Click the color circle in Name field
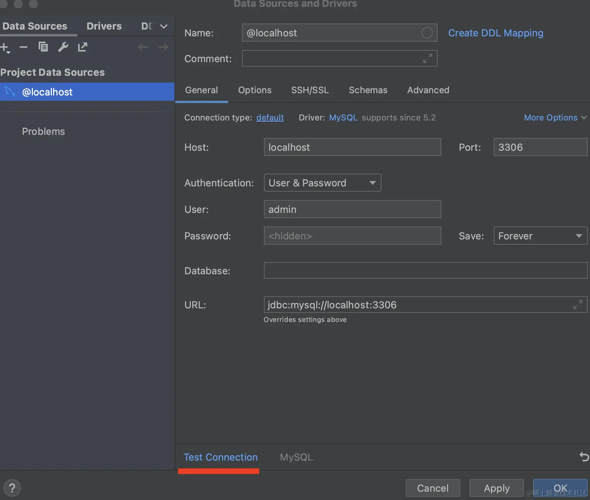This screenshot has height=500, width=590. (427, 33)
